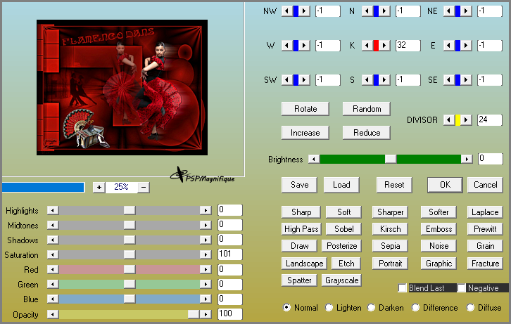Apply the Emboss preset
The width and height of the screenshot is (511, 324).
439,229
